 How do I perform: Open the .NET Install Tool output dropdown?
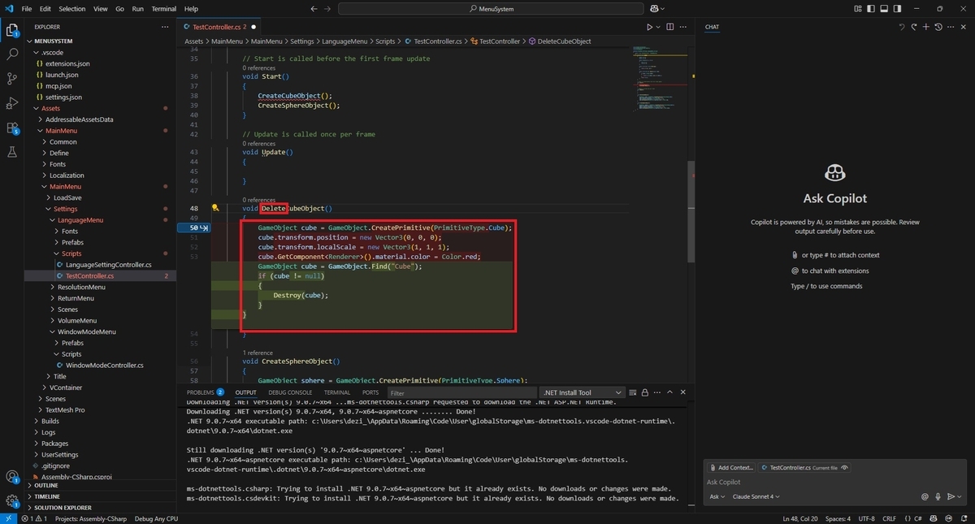point(583,392)
